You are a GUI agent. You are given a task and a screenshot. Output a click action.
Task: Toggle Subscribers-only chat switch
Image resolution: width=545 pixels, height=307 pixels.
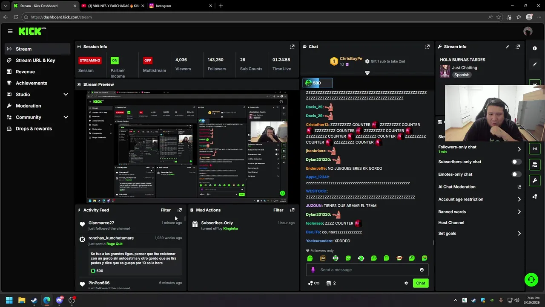(x=516, y=162)
